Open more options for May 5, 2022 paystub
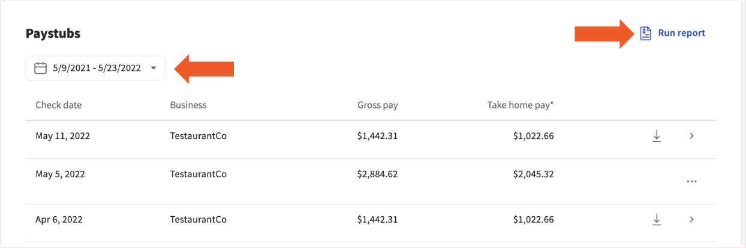Viewport: 746px width, 248px height. click(x=691, y=181)
